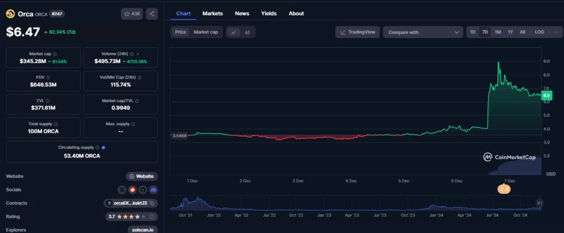Image resolution: width=564 pixels, height=233 pixels.
Task: Click the $646.53M FDV value
Action: tap(43, 85)
